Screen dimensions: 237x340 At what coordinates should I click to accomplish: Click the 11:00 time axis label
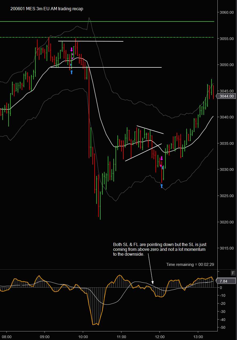pyautogui.click(x=121, y=337)
